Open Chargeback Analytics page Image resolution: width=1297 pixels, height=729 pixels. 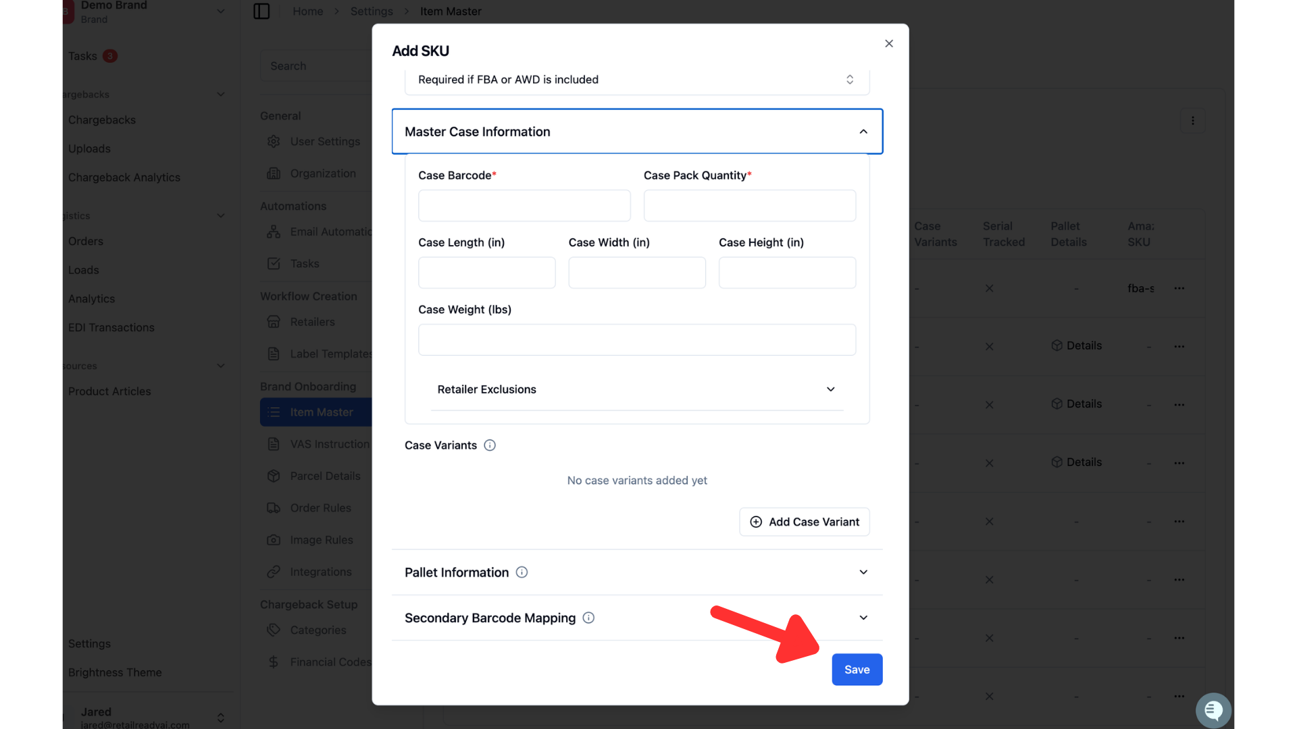click(x=124, y=178)
